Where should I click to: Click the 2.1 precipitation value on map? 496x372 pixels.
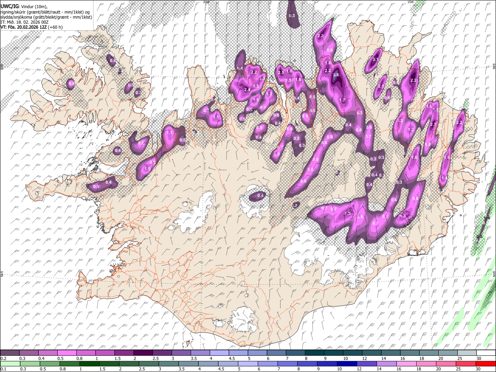381,86
